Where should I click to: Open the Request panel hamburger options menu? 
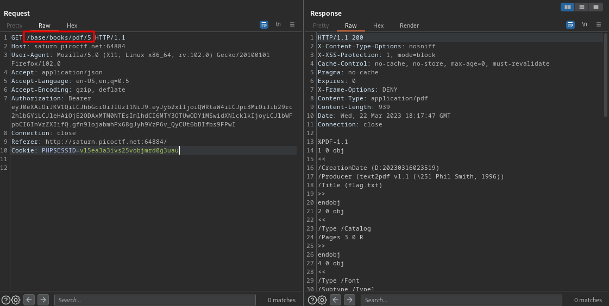coord(292,24)
